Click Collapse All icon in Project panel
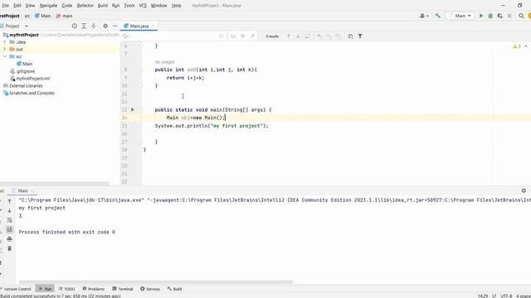The image size is (531, 298). click(94, 26)
